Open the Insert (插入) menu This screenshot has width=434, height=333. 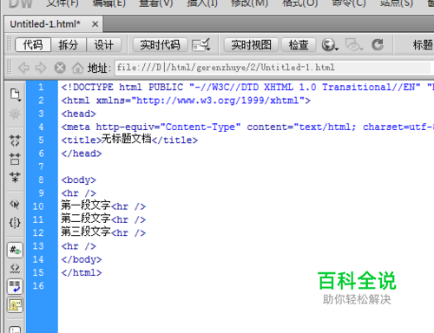202,3
